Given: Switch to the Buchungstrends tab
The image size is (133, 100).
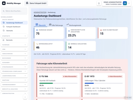Looking at the screenshot, I should [x=74, y=25].
